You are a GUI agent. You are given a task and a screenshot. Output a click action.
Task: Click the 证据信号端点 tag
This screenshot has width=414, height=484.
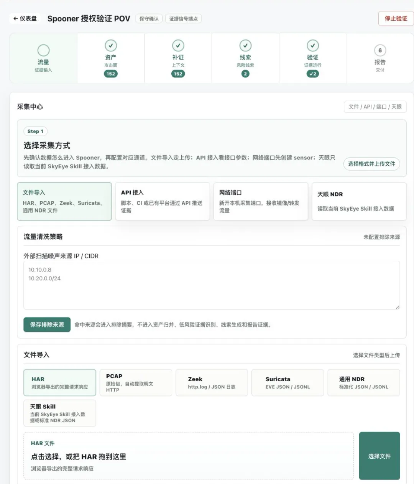tap(183, 19)
